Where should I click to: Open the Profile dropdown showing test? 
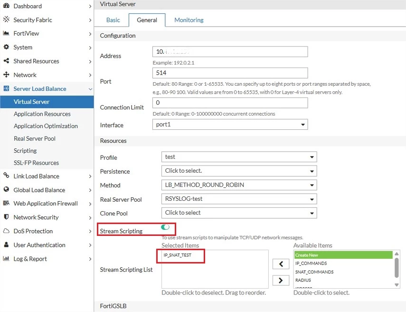239,157
